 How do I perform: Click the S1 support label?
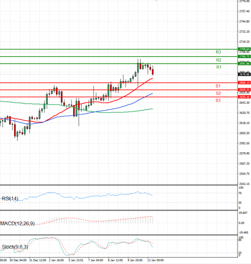click(218, 86)
